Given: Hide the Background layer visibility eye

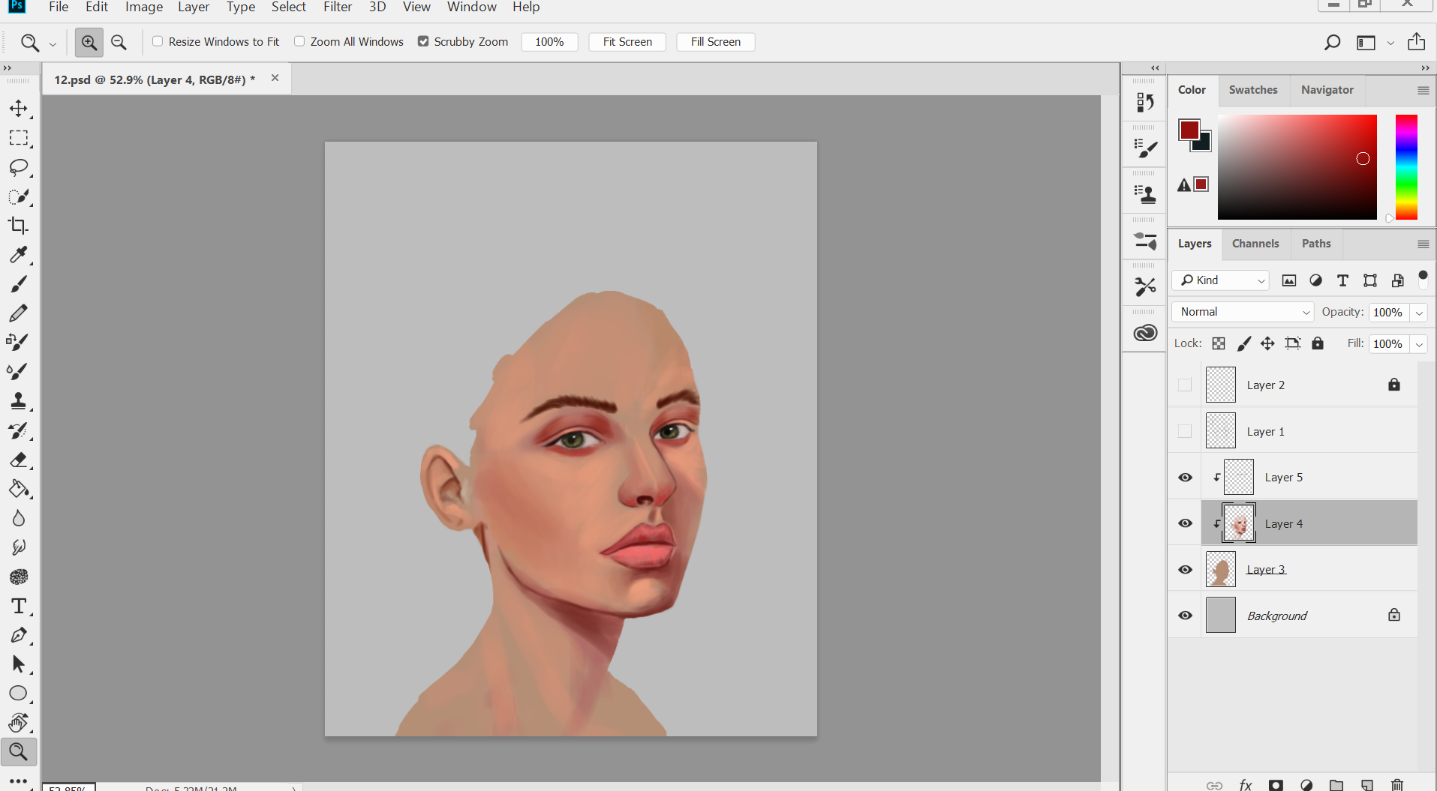Looking at the screenshot, I should click(x=1185, y=616).
